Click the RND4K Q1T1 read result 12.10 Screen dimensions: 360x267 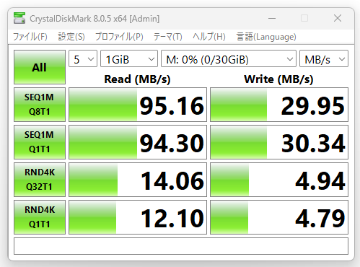tap(138, 217)
